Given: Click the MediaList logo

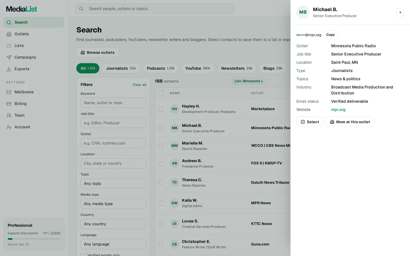Looking at the screenshot, I should [x=22, y=9].
